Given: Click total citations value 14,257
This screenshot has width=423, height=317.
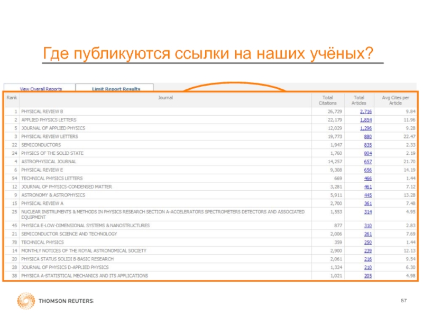Looking at the screenshot, I should pyautogui.click(x=335, y=162).
